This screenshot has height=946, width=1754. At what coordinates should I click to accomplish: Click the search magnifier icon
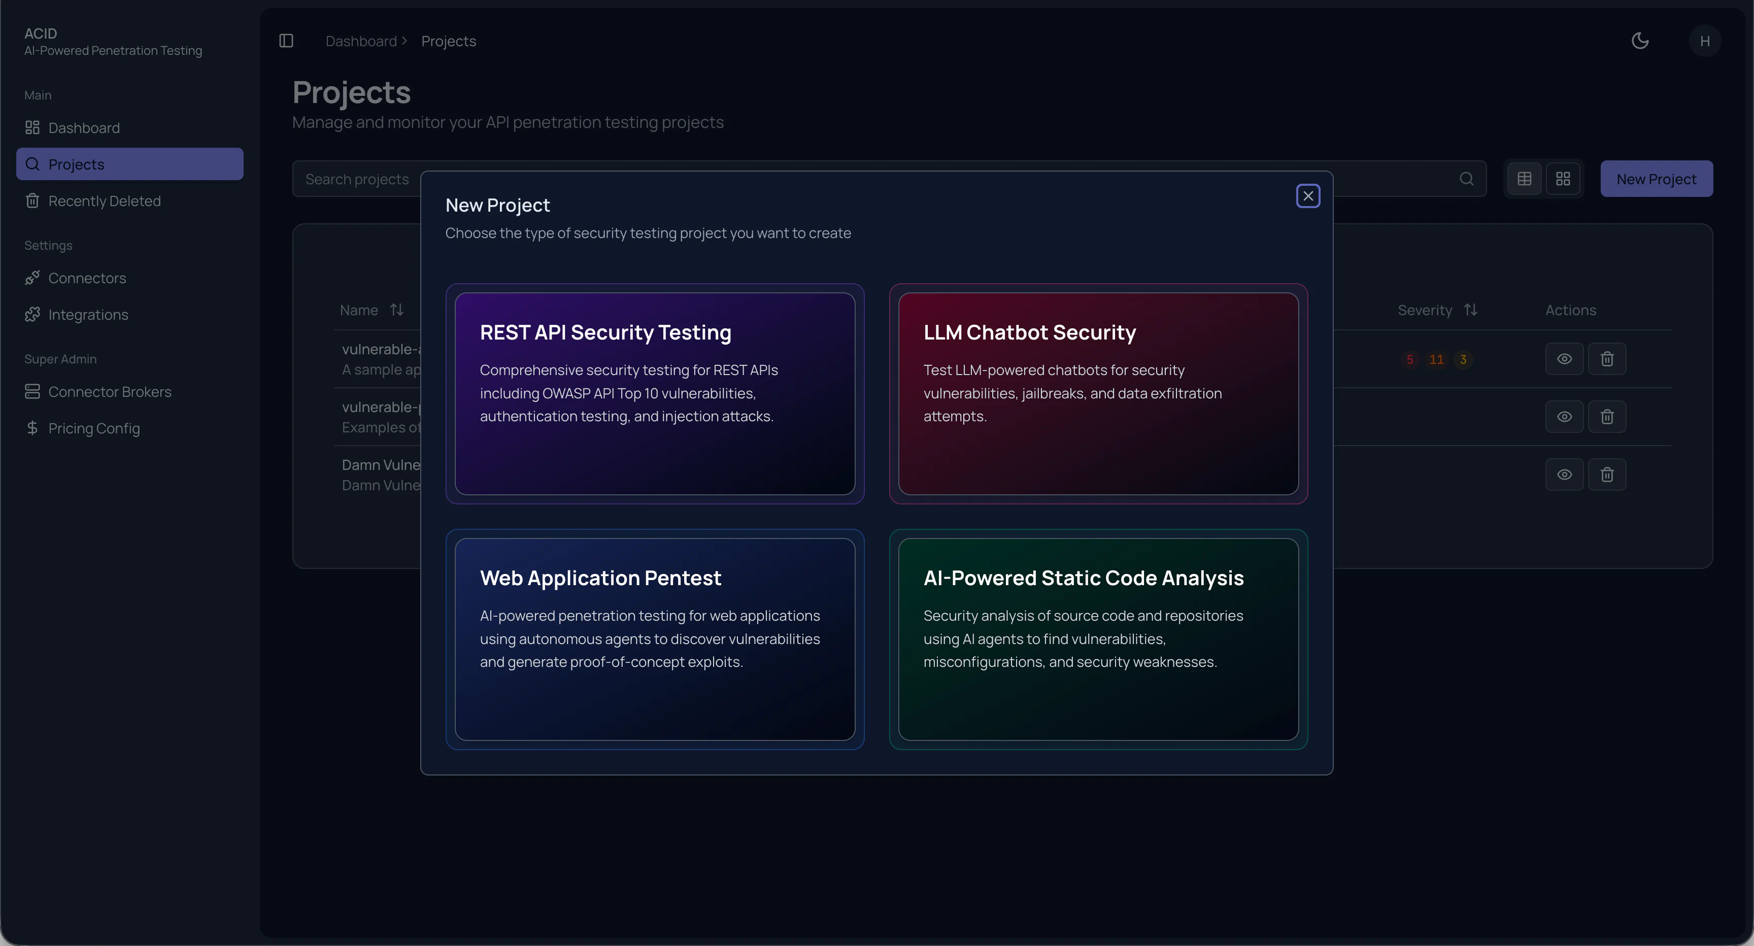point(1467,179)
